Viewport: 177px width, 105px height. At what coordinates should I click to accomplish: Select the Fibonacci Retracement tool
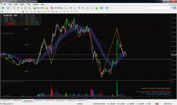click(27, 12)
